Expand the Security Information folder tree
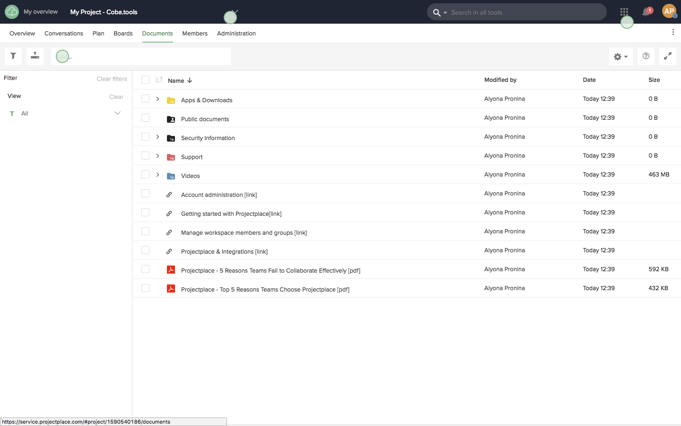Image resolution: width=681 pixels, height=426 pixels. pos(158,137)
